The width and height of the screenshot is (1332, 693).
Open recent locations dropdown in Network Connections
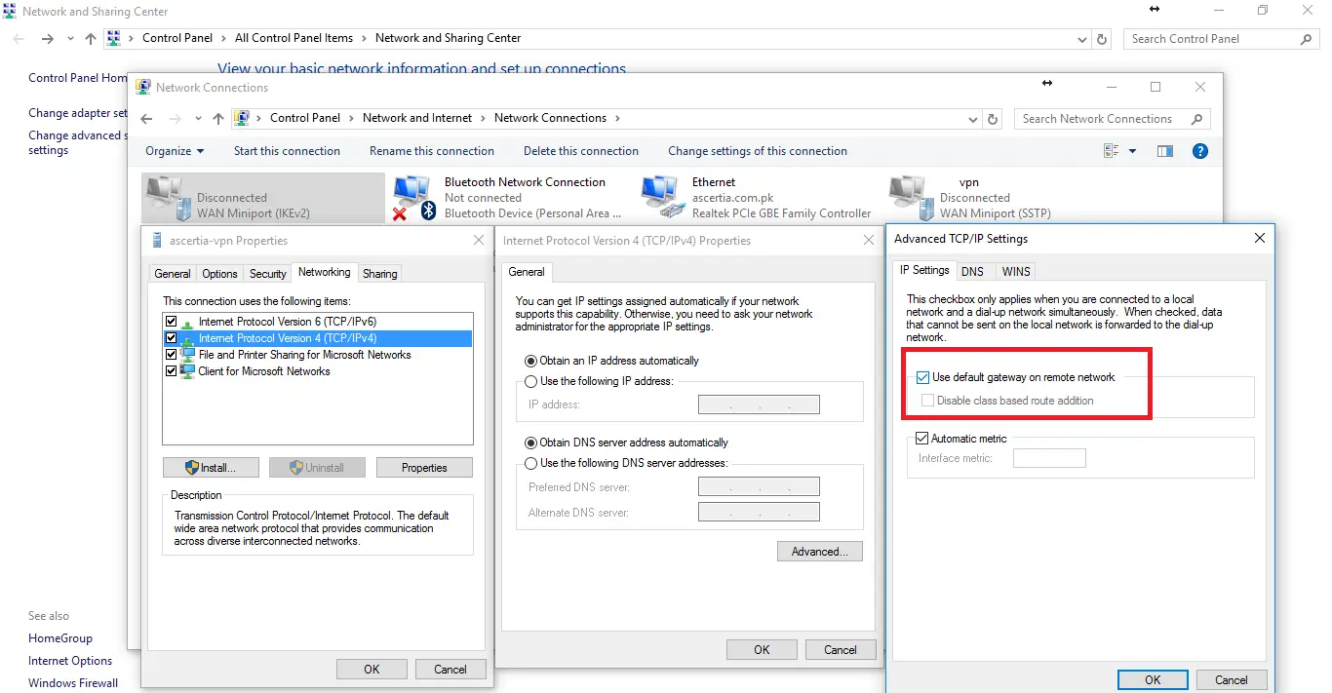pos(198,119)
